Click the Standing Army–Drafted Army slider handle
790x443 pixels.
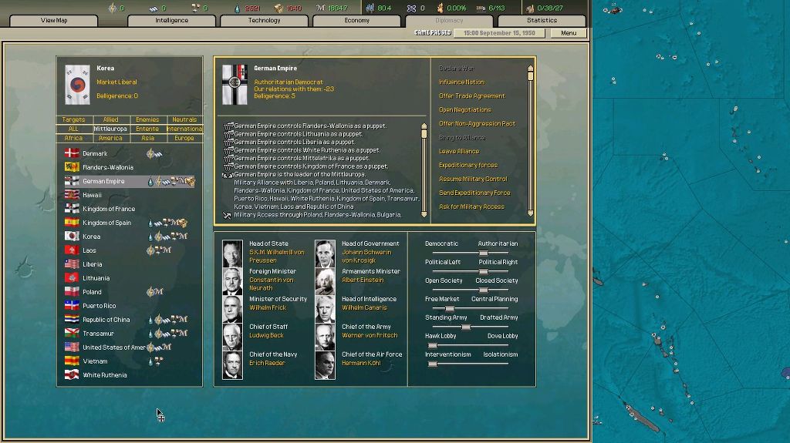466,327
